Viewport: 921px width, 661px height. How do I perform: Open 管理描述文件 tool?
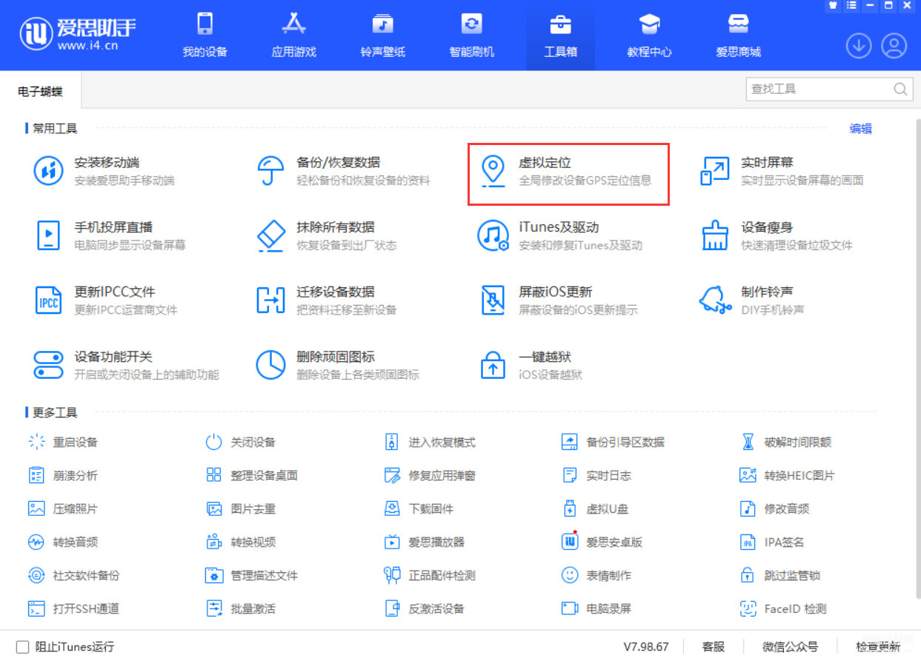click(x=252, y=575)
